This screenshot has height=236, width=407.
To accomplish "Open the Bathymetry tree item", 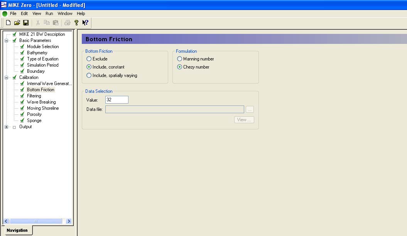I will tap(37, 53).
